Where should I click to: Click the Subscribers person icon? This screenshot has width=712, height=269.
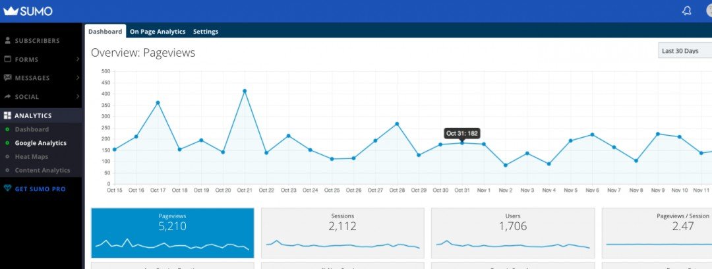(8, 40)
